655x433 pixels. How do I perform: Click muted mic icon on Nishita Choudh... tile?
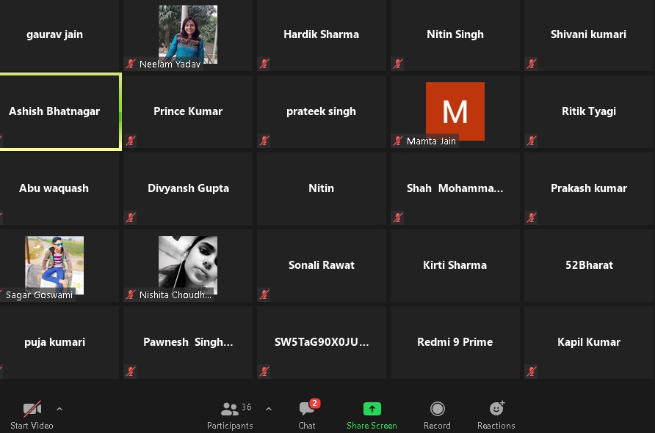click(x=131, y=295)
